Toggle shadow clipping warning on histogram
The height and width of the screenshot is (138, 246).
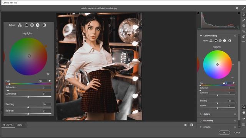[198, 13]
